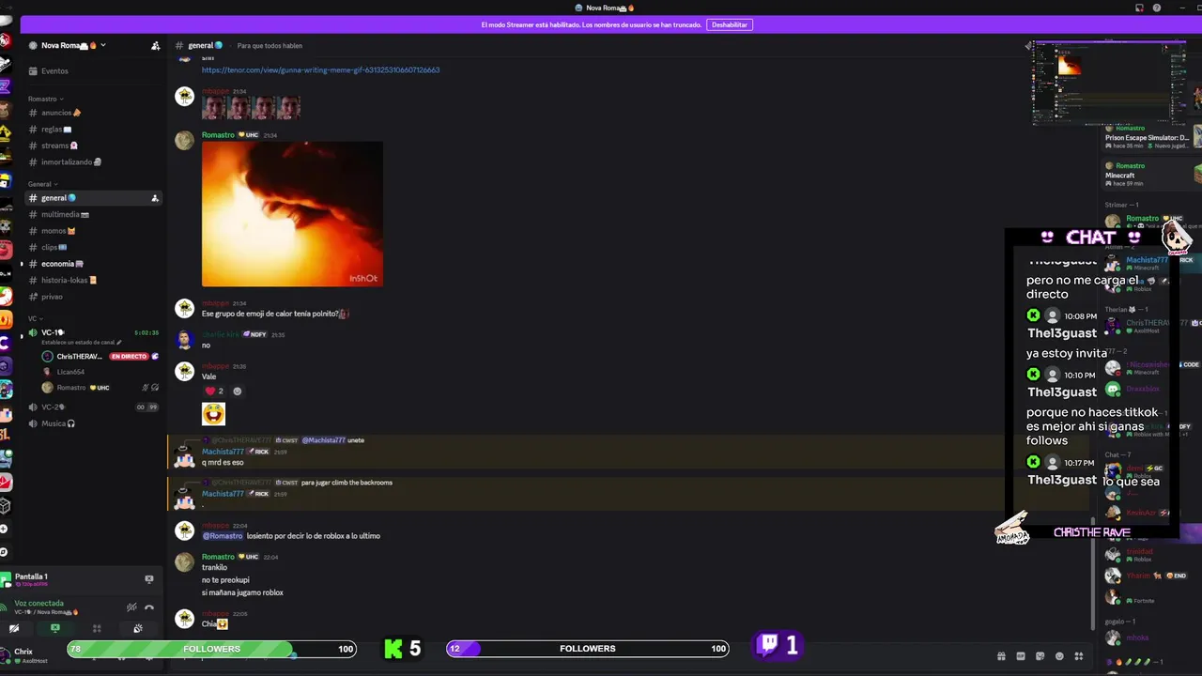
Task: Click EN DIRECTO badge for ChrisTHERAV
Action: coord(129,357)
